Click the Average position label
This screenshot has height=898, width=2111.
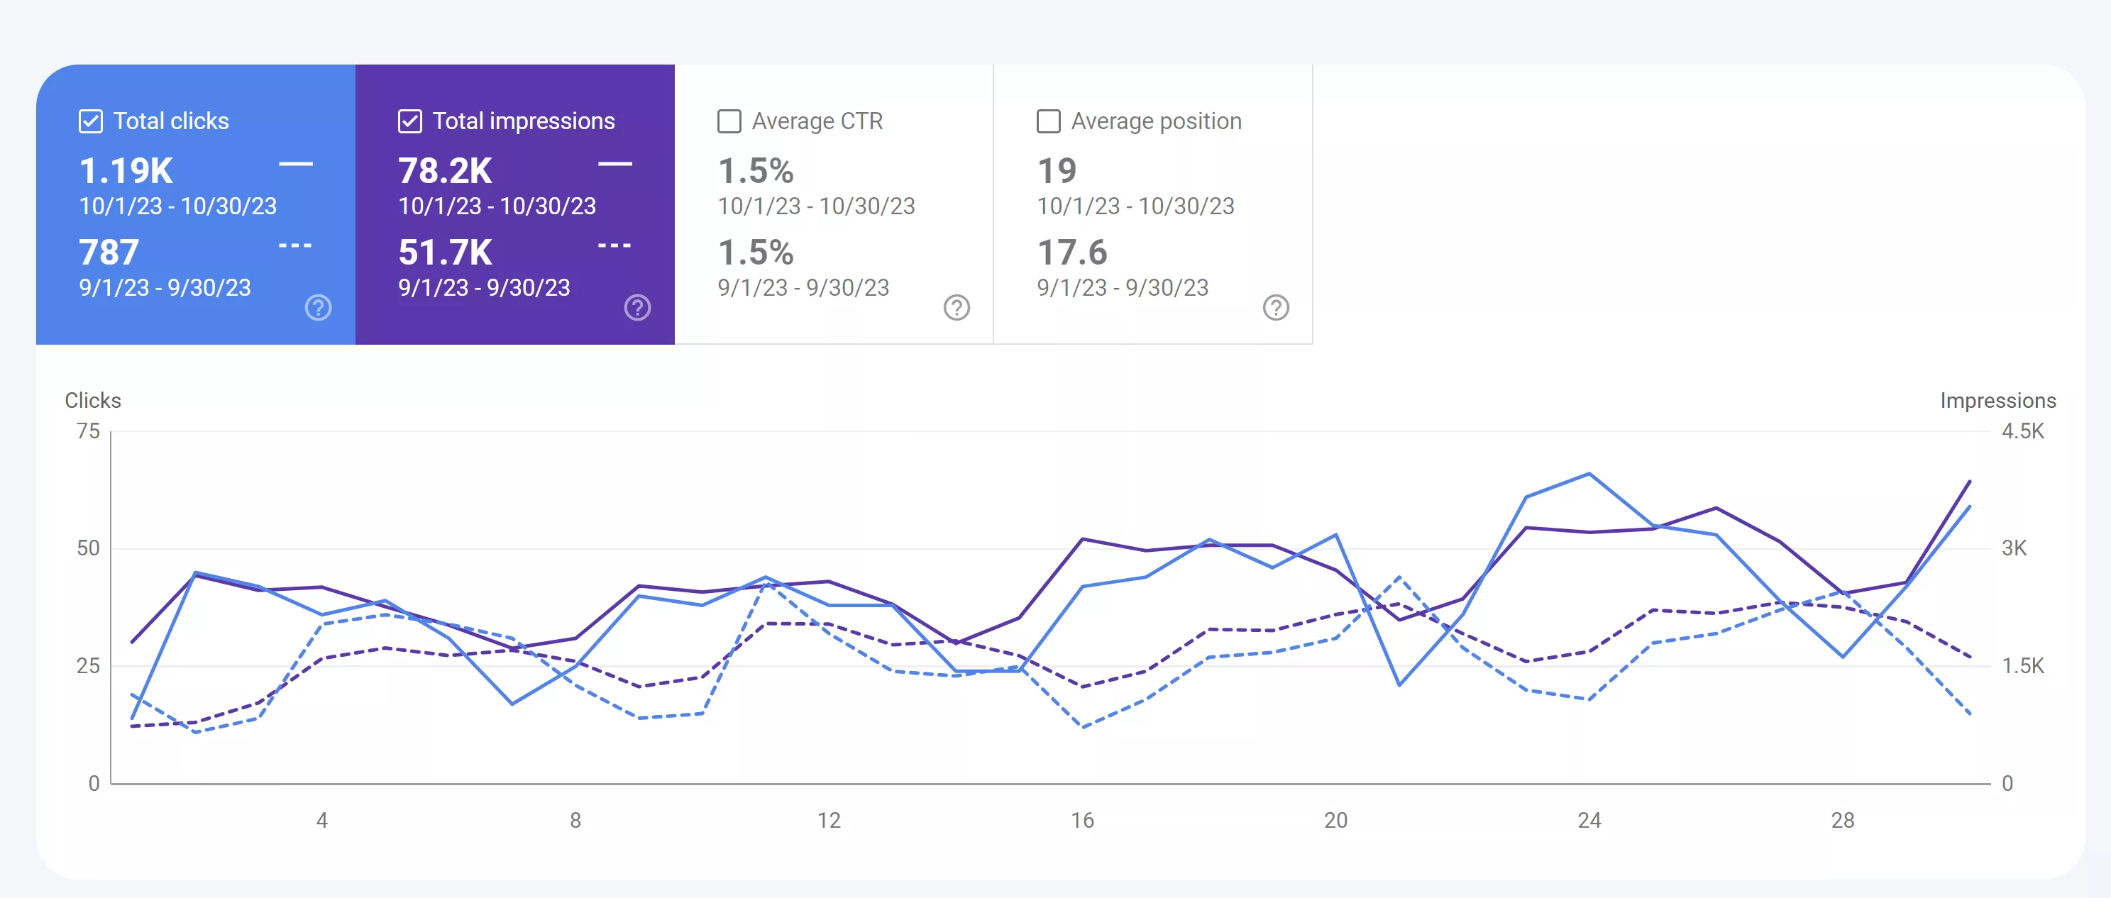[1157, 121]
